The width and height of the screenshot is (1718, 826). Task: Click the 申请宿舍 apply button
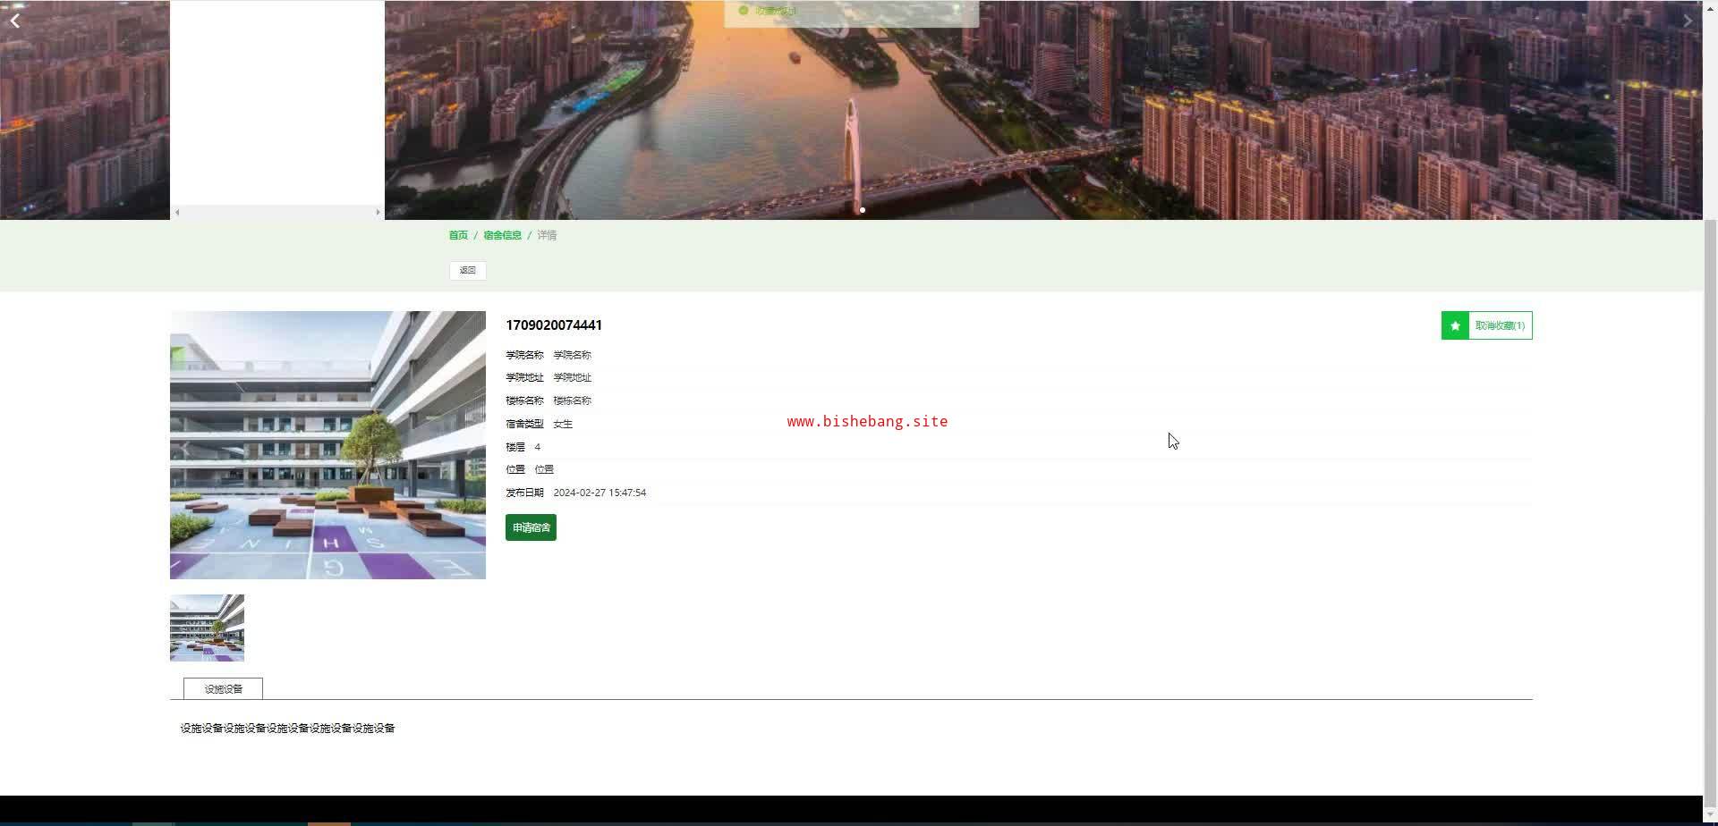click(531, 527)
